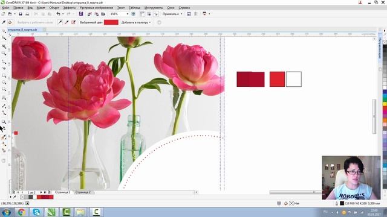
Task: Click the purple search content icon
Action: pyautogui.click(x=81, y=14)
